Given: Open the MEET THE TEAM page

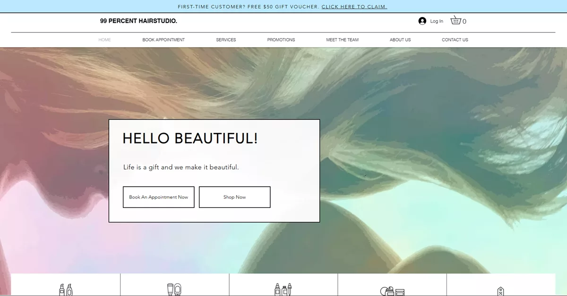Looking at the screenshot, I should pos(342,40).
